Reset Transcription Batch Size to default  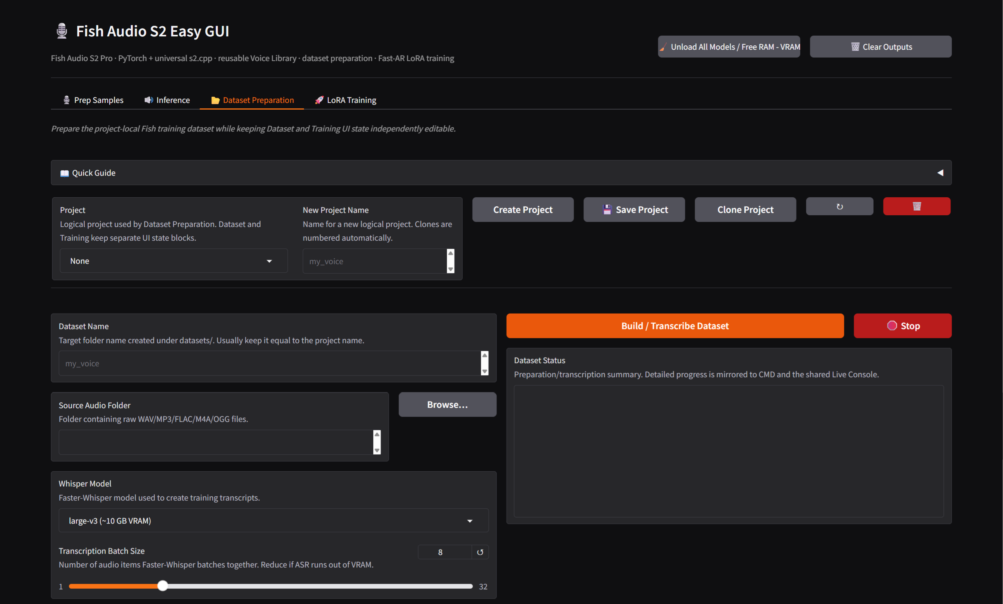pos(480,552)
